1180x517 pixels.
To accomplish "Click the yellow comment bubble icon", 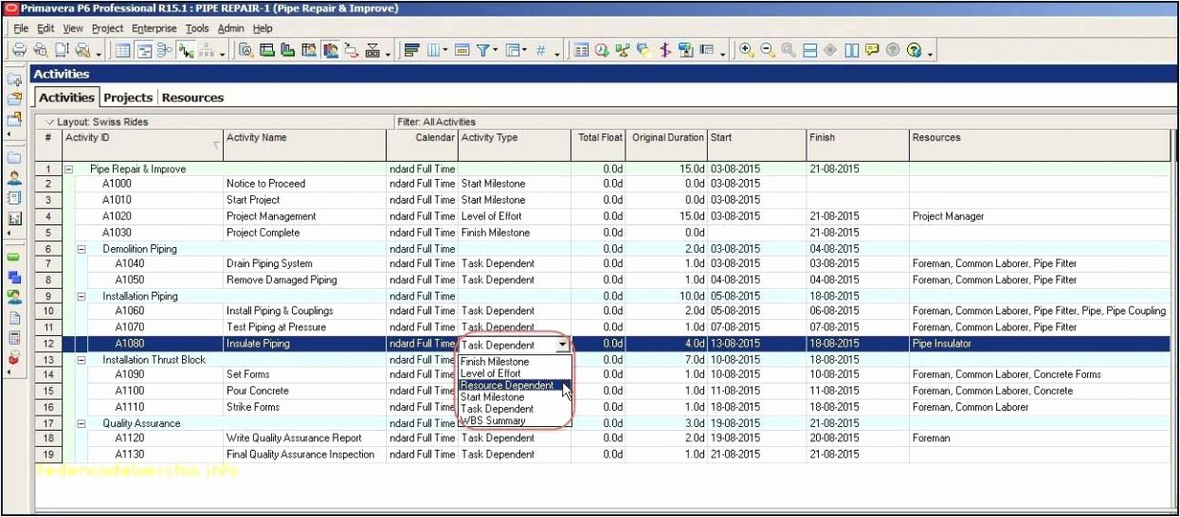I will (x=872, y=51).
